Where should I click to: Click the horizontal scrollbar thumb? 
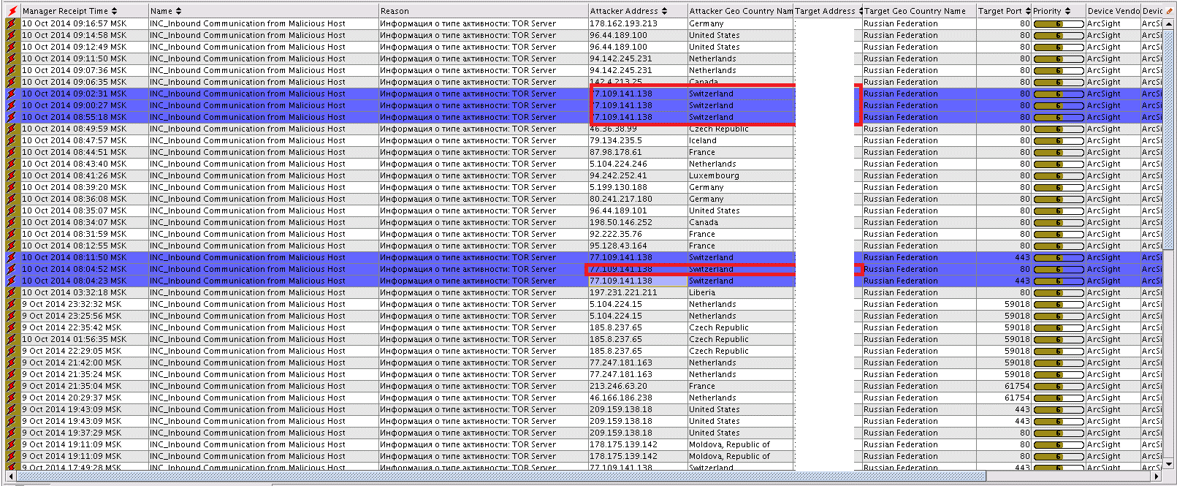501,476
